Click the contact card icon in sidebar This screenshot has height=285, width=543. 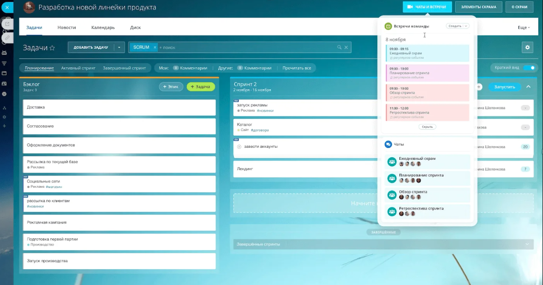(4, 84)
